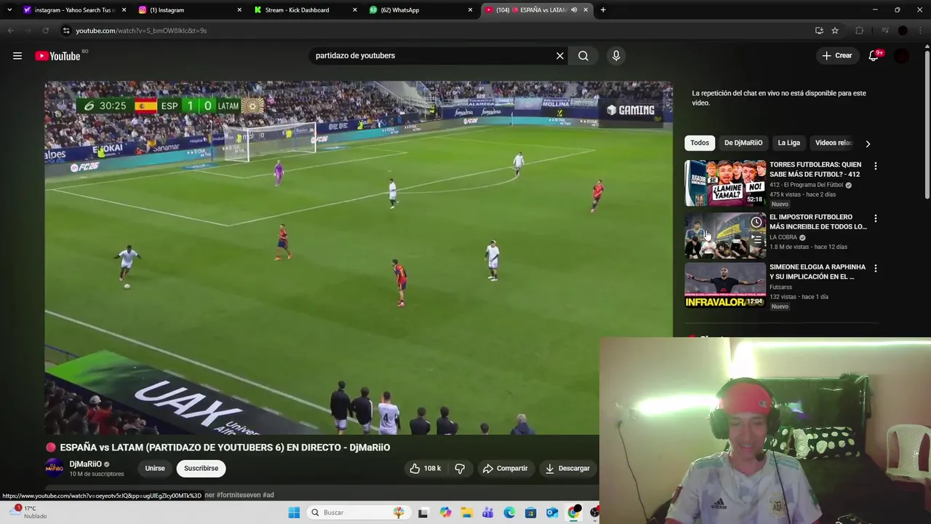Open options for TORRES FUTBOLERAS video

point(876,166)
